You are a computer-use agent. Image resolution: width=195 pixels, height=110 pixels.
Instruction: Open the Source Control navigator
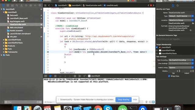8,5
